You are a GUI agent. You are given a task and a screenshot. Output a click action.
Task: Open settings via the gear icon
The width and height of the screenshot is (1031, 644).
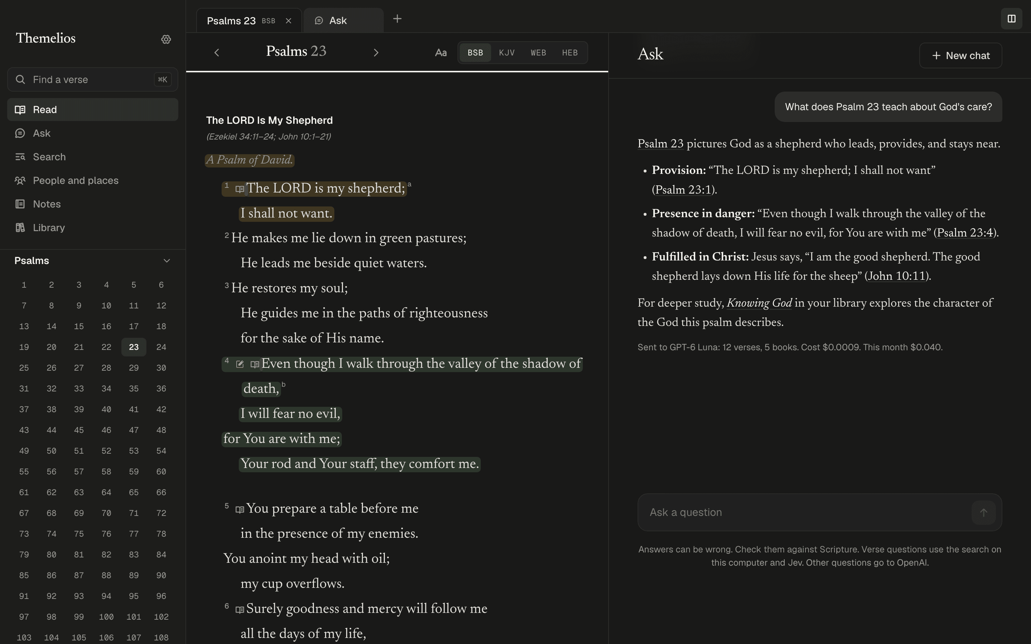pos(166,39)
